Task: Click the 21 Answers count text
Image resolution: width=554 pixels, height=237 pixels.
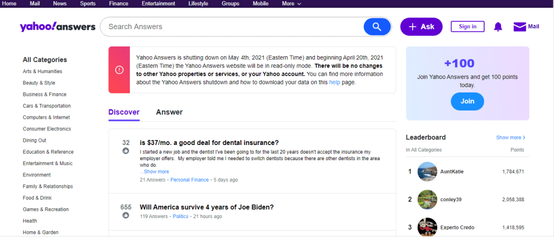Action: click(x=153, y=180)
